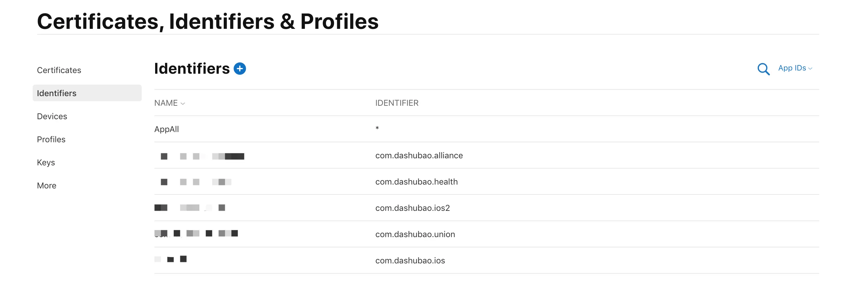Click the Identifiers section heading

click(x=192, y=69)
